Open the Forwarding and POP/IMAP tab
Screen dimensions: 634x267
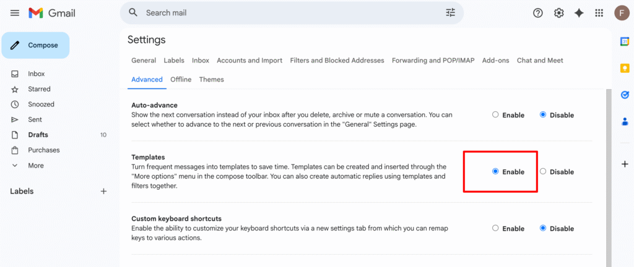click(433, 61)
